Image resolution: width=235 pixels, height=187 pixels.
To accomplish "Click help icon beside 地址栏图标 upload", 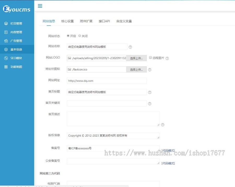I will click(150, 70).
